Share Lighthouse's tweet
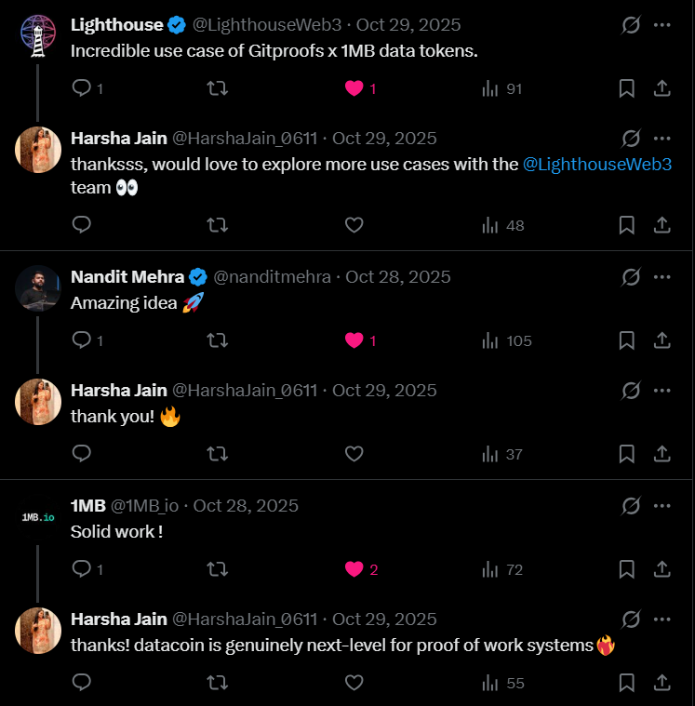The image size is (695, 706). pyautogui.click(x=662, y=88)
